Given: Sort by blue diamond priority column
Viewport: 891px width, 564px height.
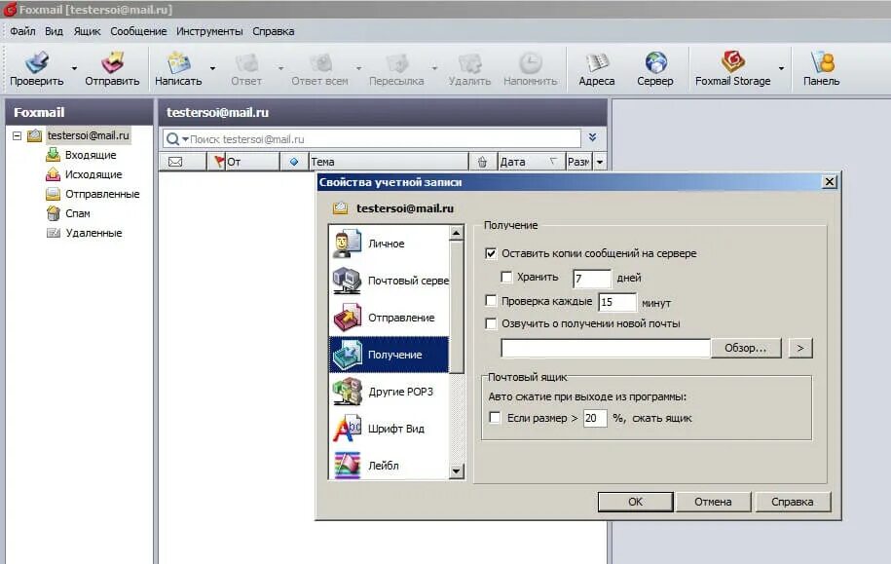Looking at the screenshot, I should (x=294, y=162).
